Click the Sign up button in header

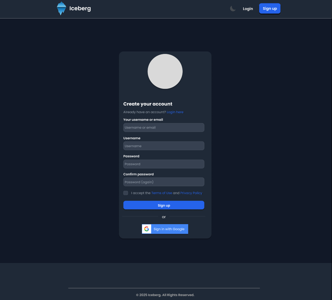coord(270,8)
